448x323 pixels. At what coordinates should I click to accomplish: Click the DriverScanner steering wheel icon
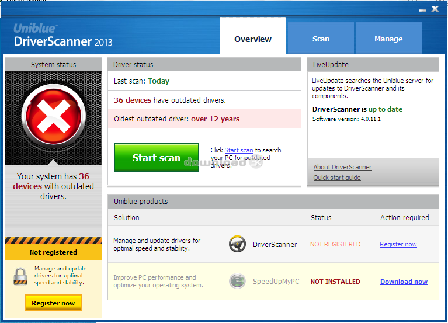[x=237, y=244]
